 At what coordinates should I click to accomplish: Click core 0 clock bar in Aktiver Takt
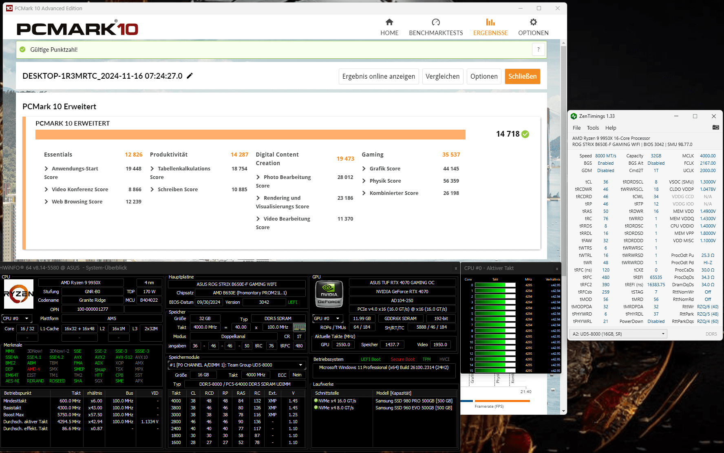coord(495,285)
